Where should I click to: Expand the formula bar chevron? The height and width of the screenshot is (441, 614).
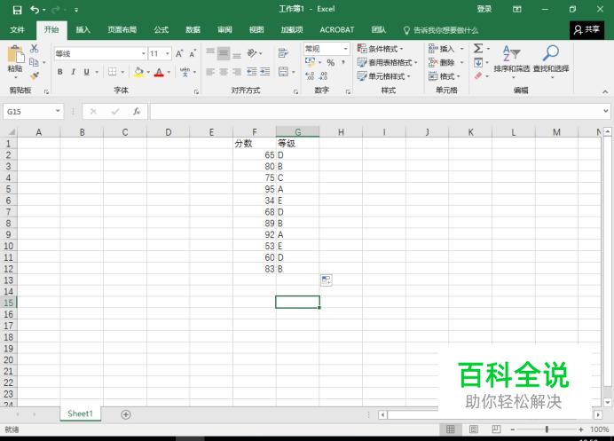coord(606,111)
